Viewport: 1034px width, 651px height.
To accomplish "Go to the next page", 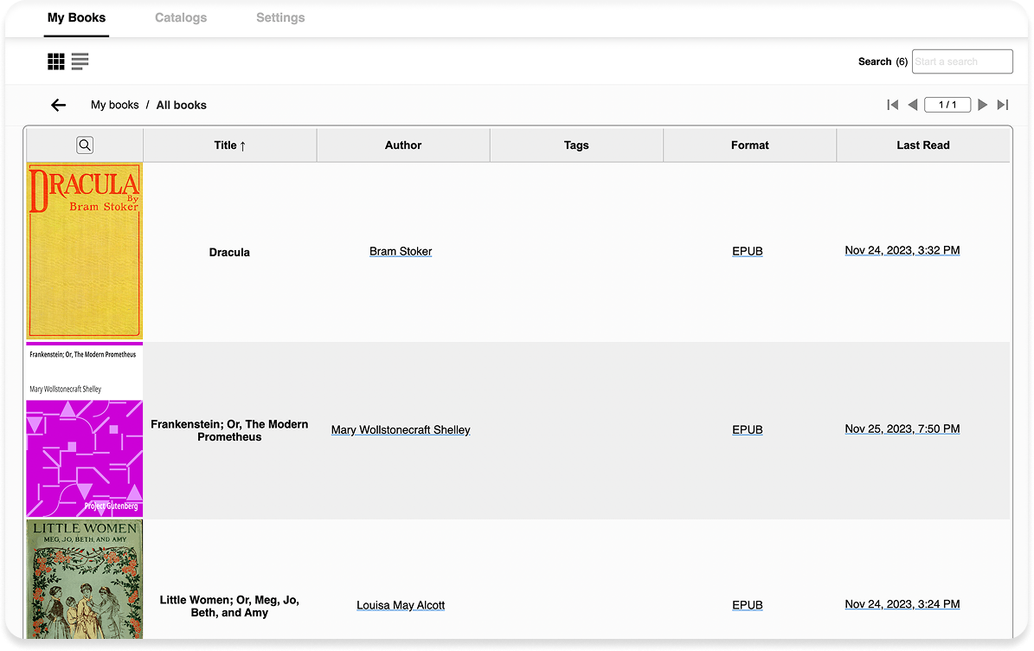I will [983, 105].
